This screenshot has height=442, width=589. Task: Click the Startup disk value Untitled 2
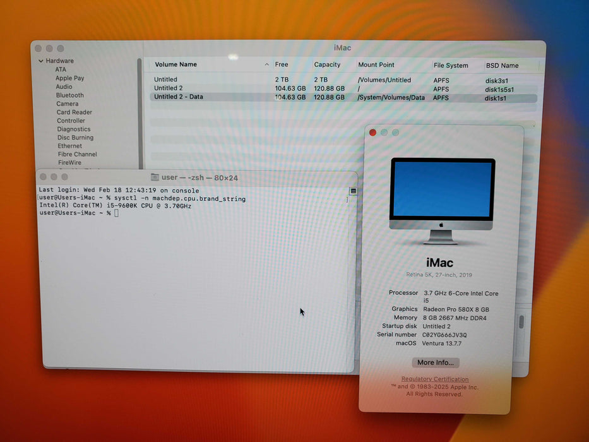point(436,326)
